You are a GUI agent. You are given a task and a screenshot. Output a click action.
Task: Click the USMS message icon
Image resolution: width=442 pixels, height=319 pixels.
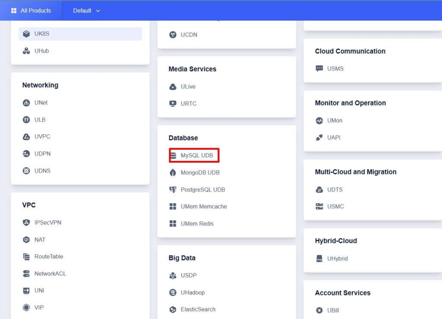click(x=319, y=68)
